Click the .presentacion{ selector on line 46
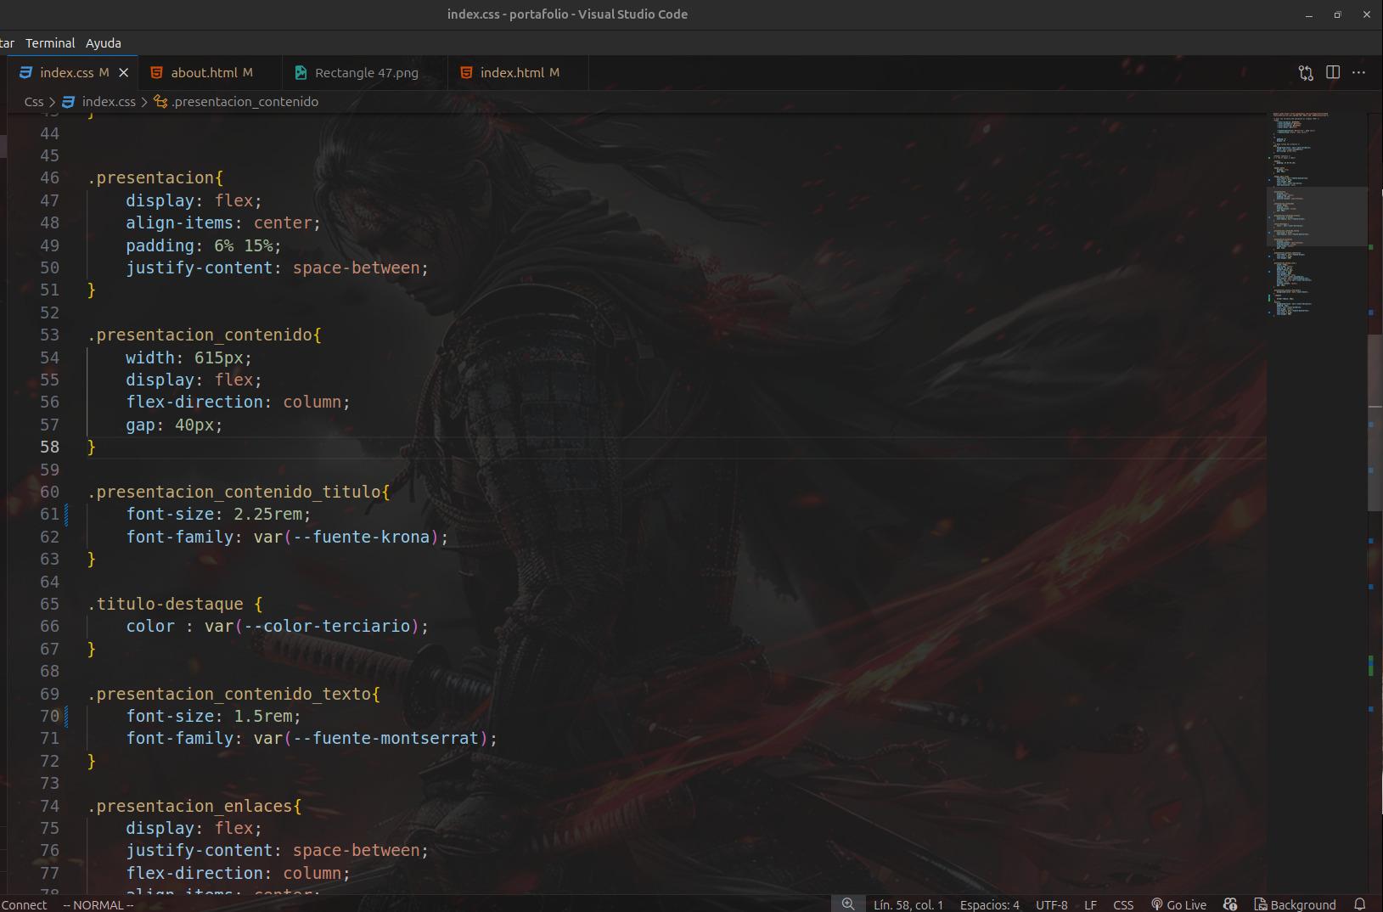This screenshot has height=912, width=1383. tap(155, 178)
